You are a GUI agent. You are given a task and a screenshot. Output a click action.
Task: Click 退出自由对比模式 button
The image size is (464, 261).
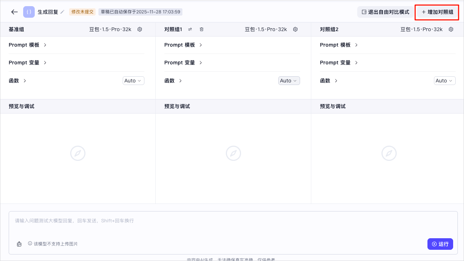tap(385, 12)
